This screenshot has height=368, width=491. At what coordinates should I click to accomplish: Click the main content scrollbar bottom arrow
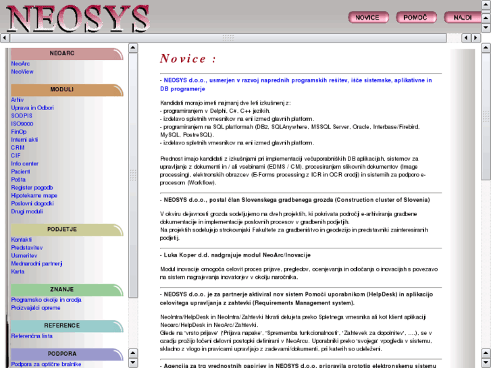coord(486,363)
